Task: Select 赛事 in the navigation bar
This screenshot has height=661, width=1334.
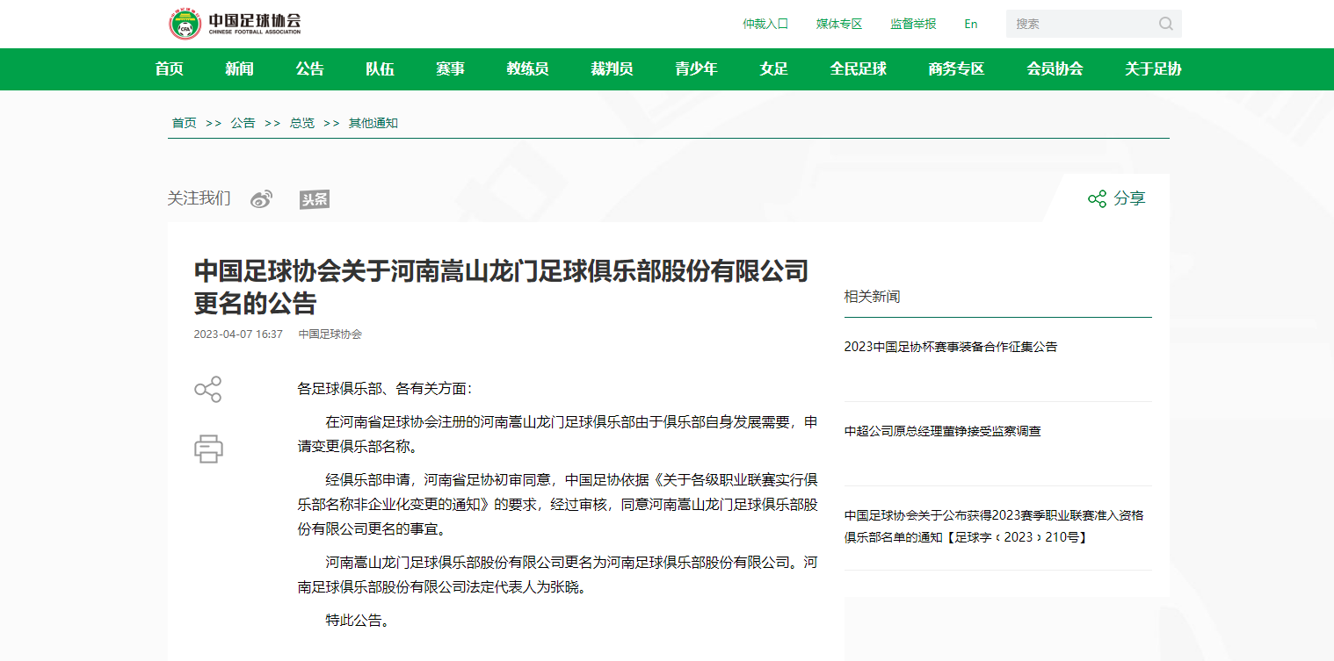Action: (x=450, y=69)
